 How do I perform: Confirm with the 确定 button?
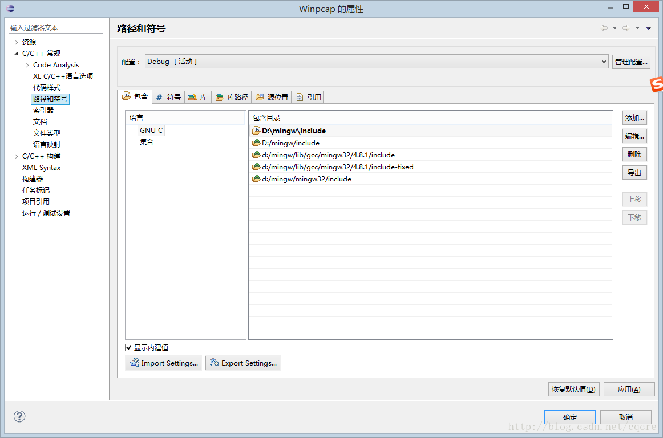(x=570, y=417)
